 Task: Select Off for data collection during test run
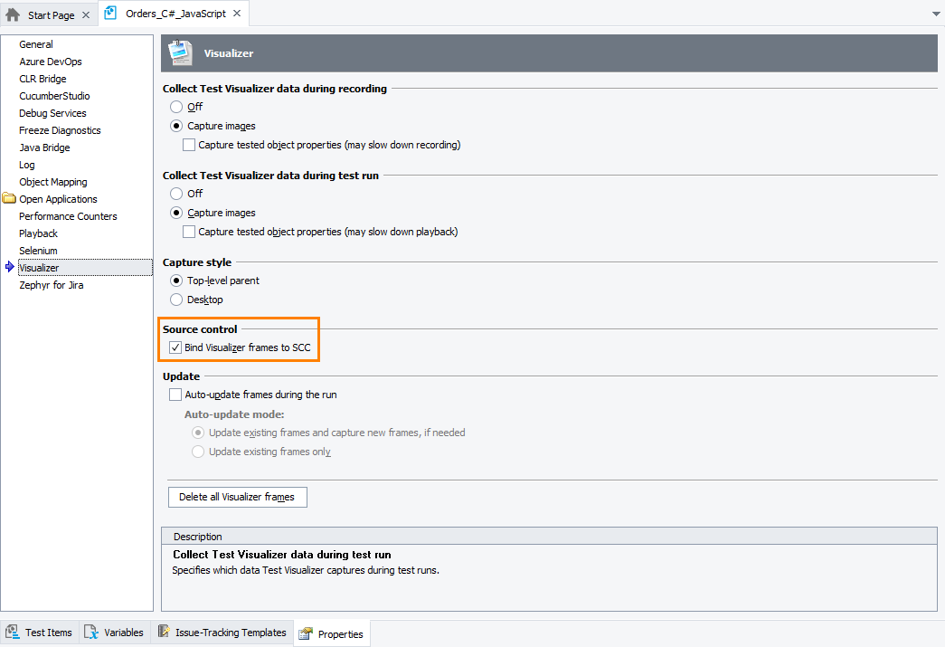point(176,193)
